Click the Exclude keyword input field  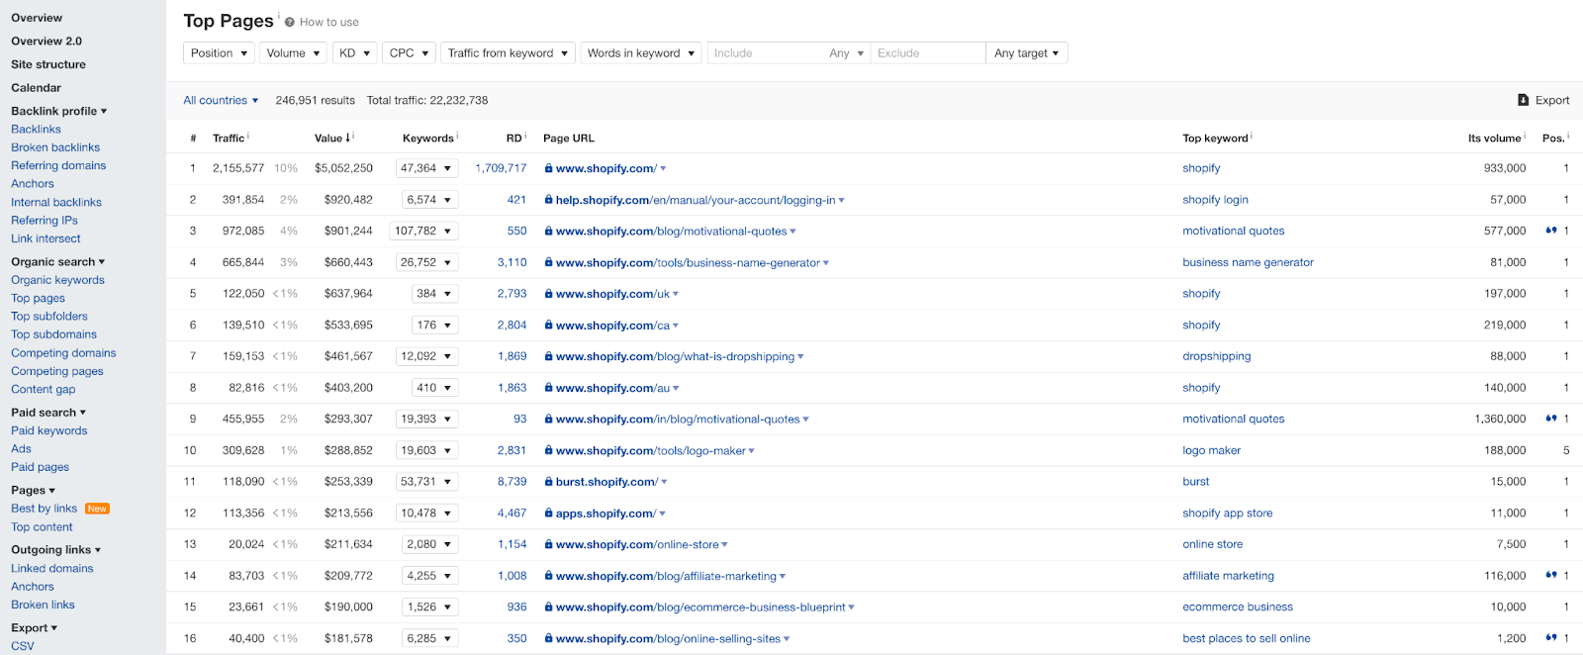pyautogui.click(x=928, y=53)
